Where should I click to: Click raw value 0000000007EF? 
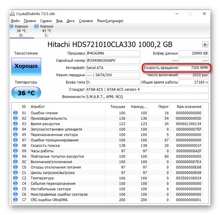(189, 129)
